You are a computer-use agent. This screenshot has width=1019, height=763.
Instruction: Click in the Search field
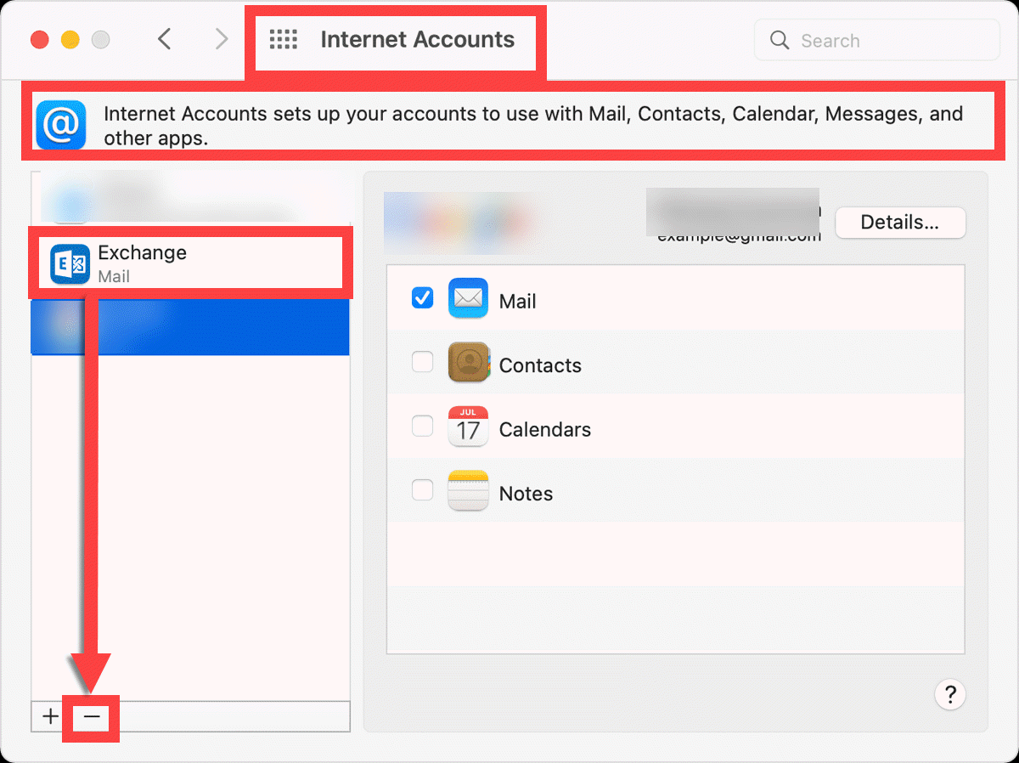(x=877, y=40)
